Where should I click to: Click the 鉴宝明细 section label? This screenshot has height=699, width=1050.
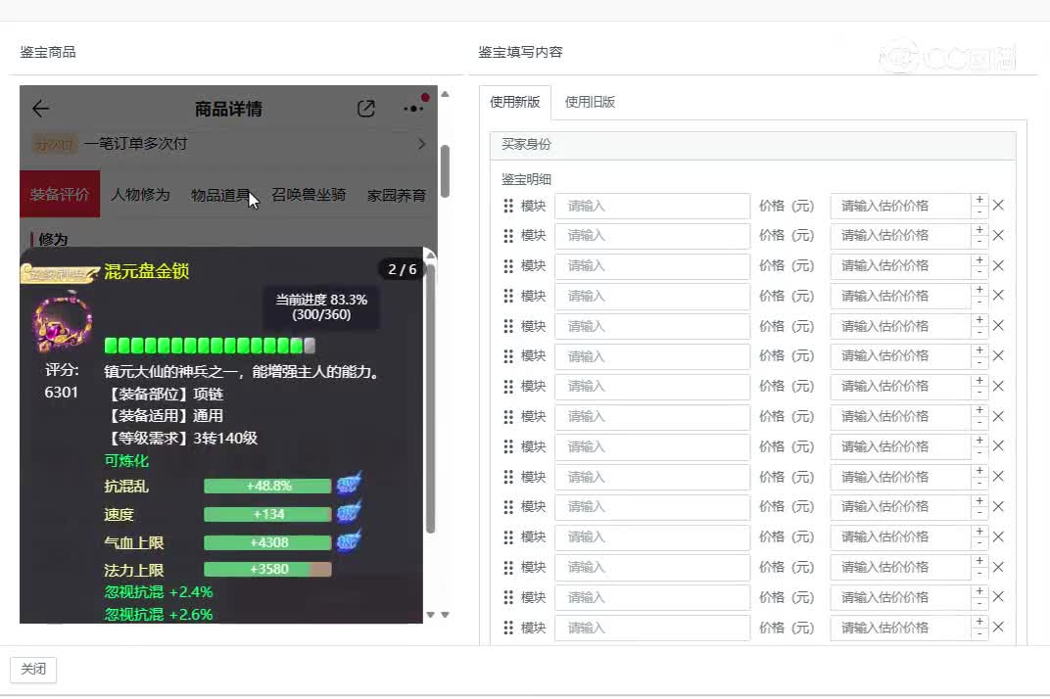(526, 179)
